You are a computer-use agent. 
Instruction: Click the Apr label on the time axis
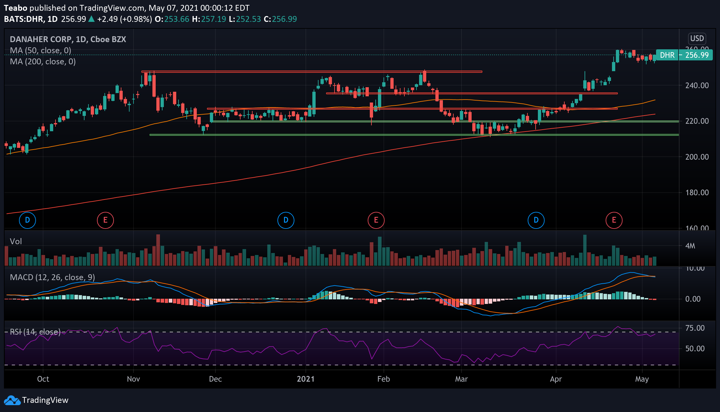pos(556,379)
